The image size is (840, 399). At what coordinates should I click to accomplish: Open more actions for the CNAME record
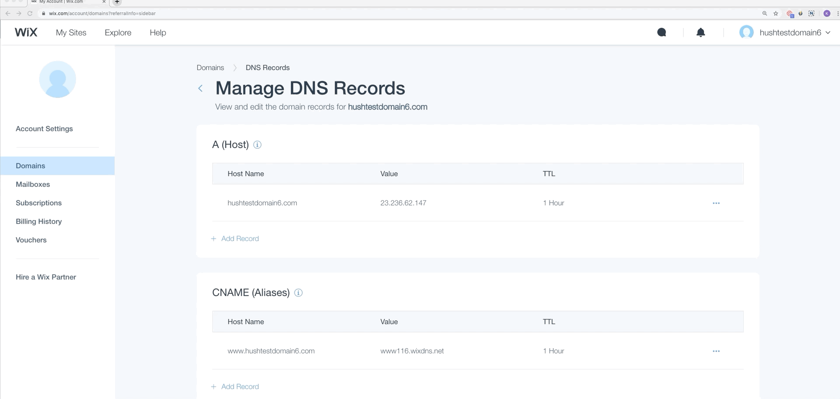716,351
